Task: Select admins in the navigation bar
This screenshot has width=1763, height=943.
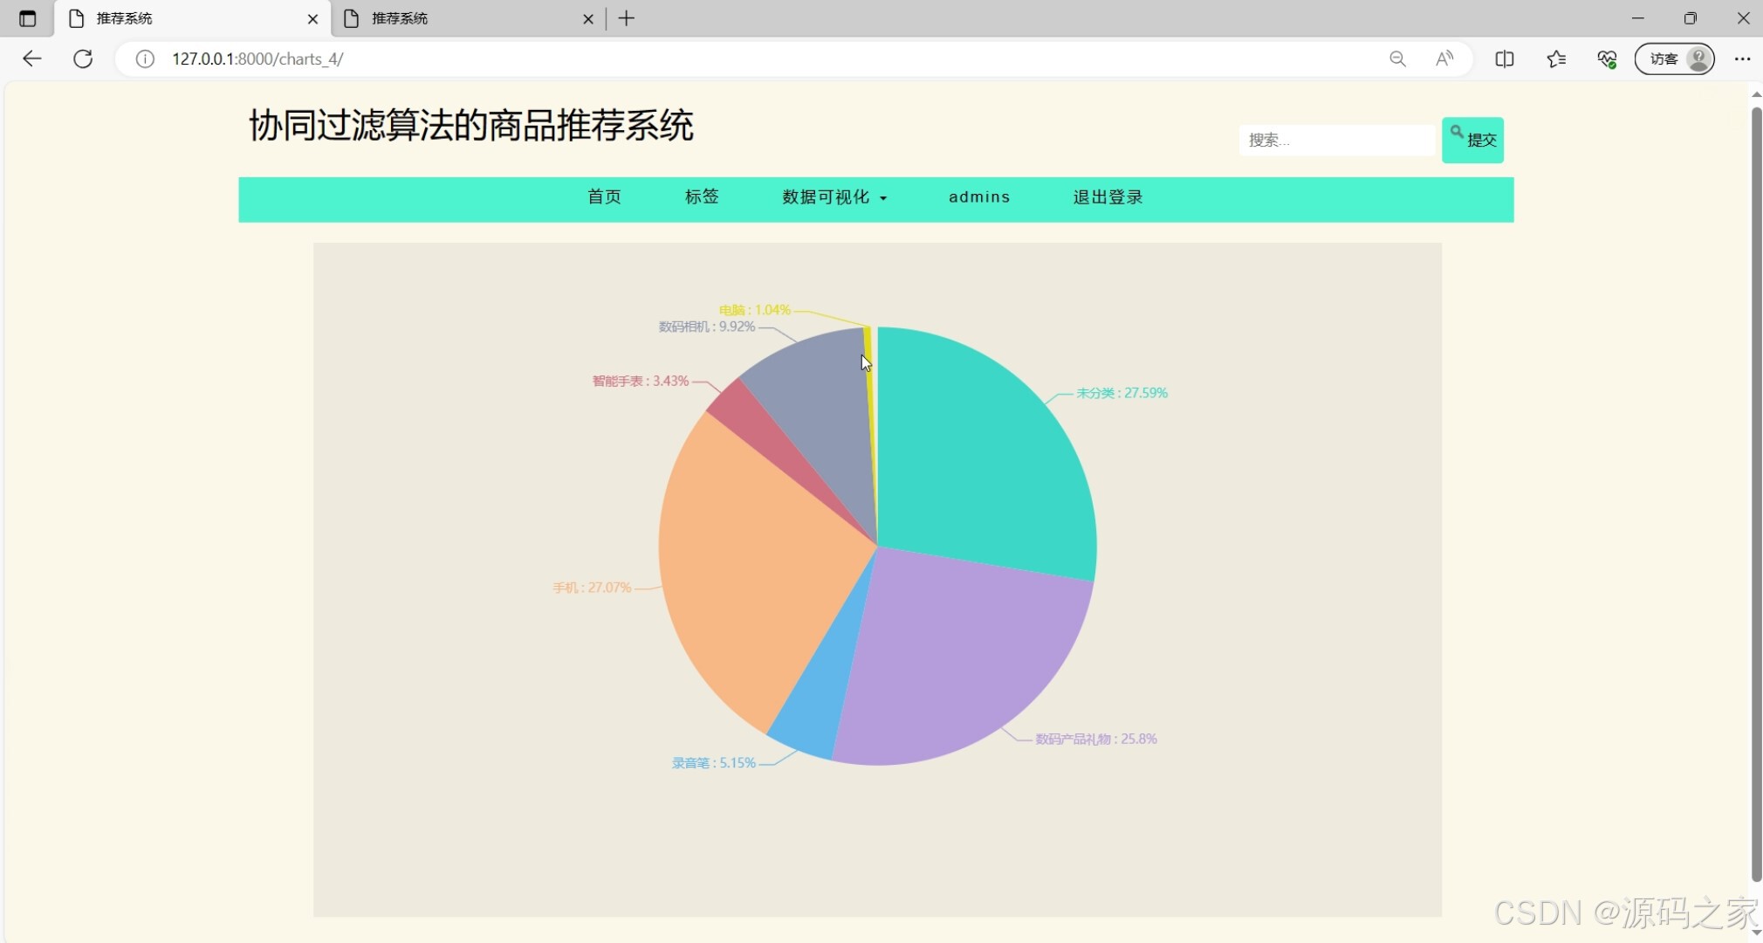Action: tap(979, 197)
